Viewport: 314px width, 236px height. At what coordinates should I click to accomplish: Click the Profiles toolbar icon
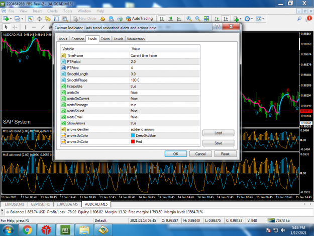pyautogui.click(x=18, y=19)
